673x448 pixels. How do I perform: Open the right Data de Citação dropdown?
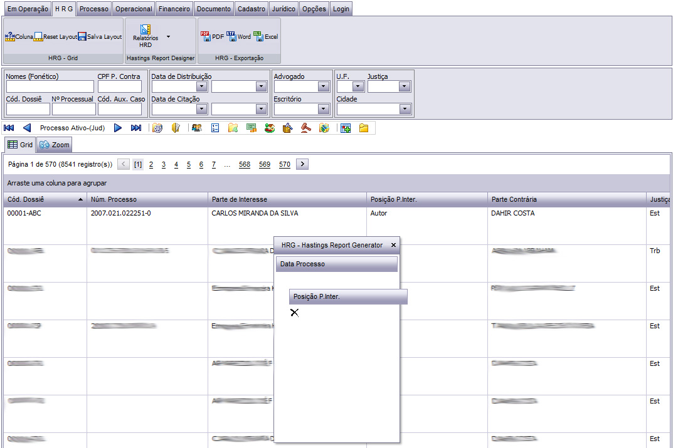tap(262, 109)
